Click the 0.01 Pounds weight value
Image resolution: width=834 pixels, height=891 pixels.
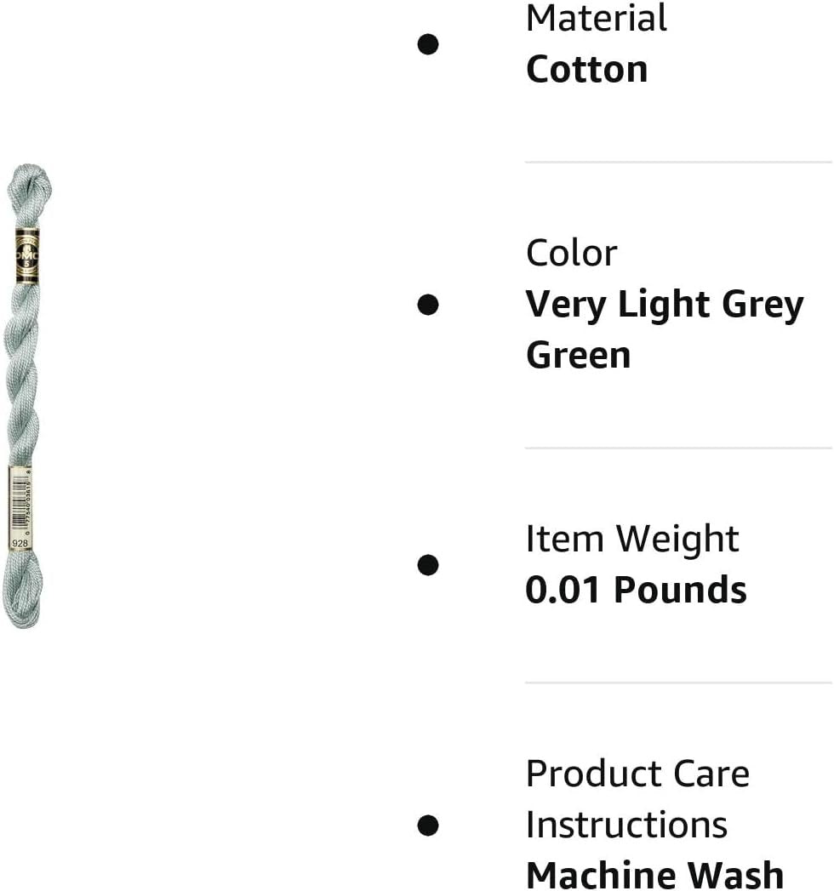[x=636, y=591]
